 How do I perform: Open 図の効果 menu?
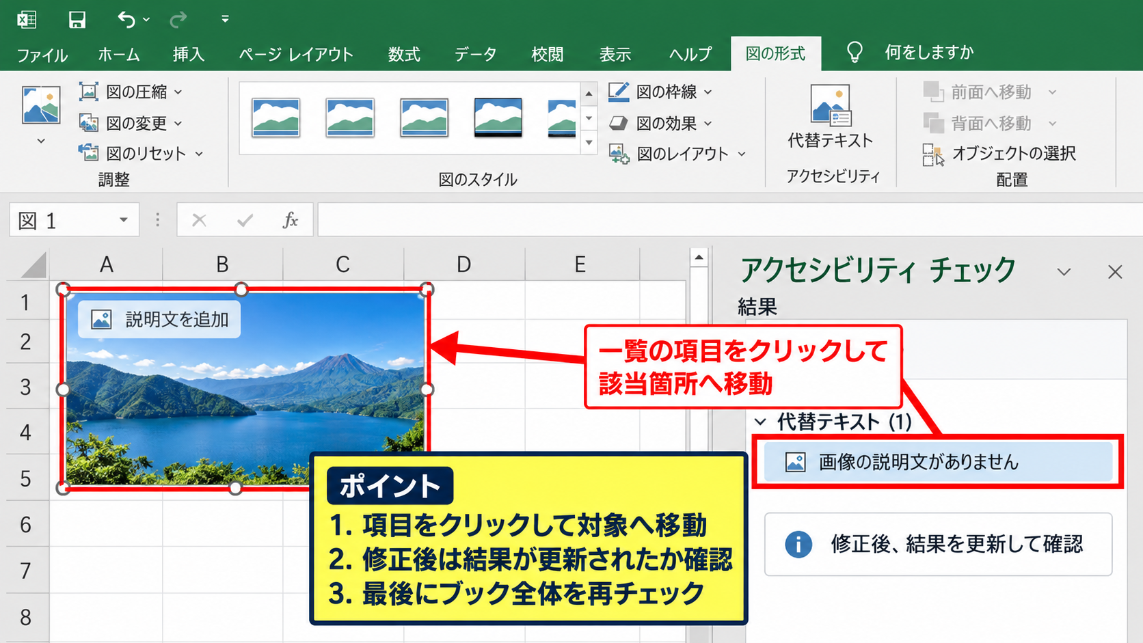coord(660,123)
